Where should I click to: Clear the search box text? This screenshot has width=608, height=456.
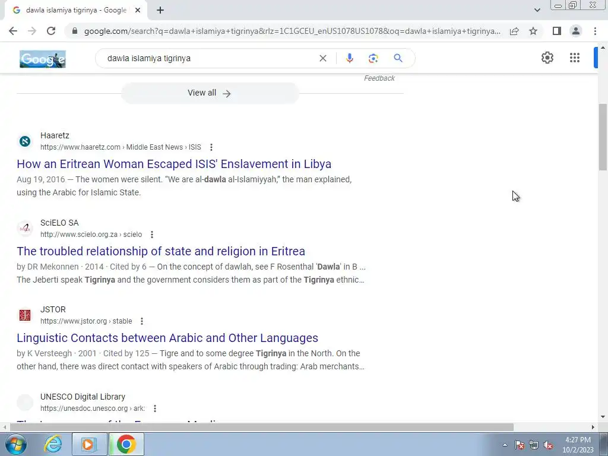(322, 58)
